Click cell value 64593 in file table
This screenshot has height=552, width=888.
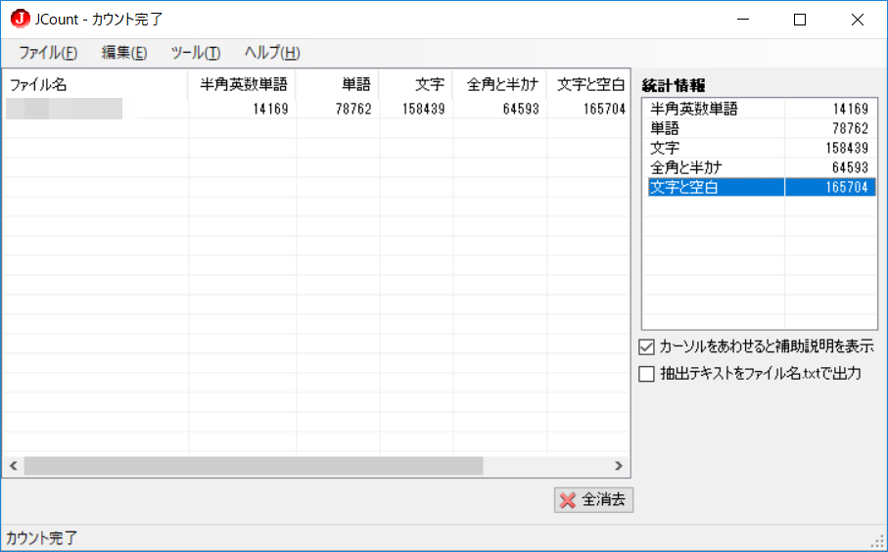(x=521, y=109)
